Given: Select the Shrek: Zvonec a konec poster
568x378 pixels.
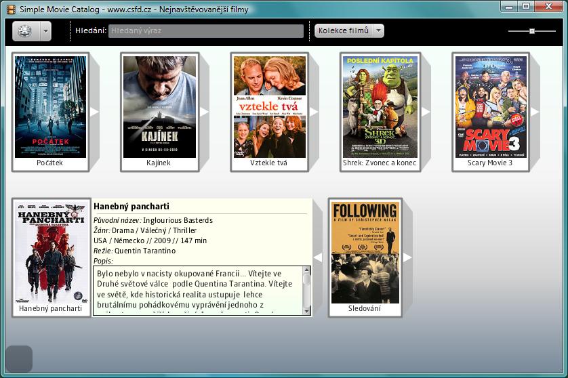Looking at the screenshot, I should pyautogui.click(x=380, y=107).
